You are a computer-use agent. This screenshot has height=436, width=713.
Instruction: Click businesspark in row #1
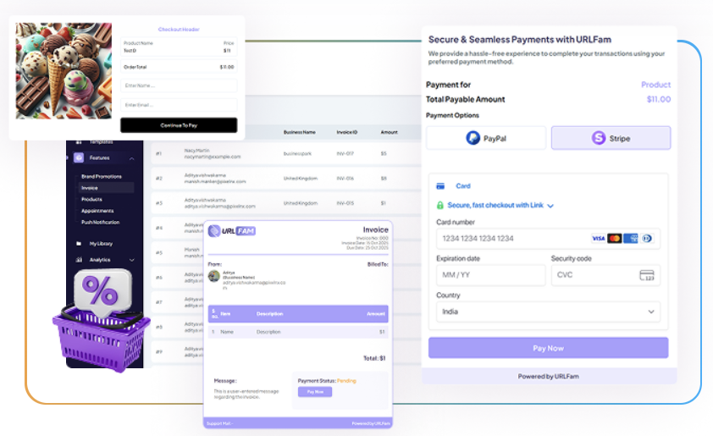(x=297, y=154)
